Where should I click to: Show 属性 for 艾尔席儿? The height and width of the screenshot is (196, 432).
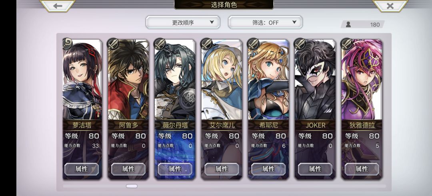222,169
